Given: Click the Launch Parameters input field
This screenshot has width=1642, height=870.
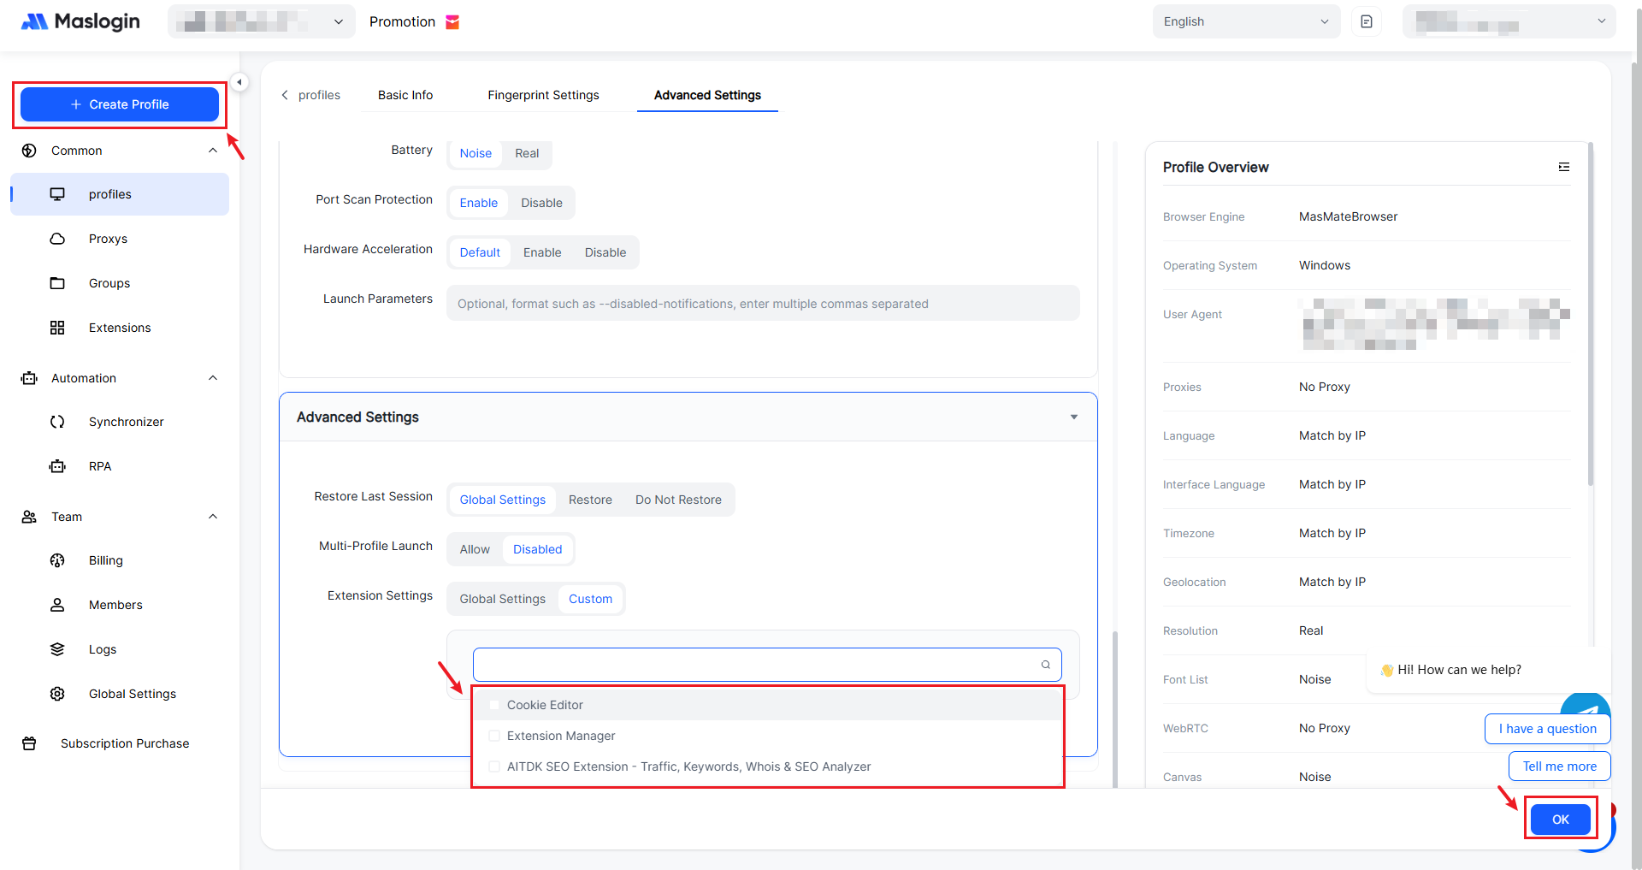Looking at the screenshot, I should tap(763, 304).
